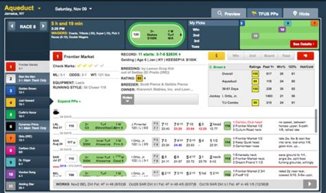Image resolution: width=326 pixels, height=193 pixels.
Task: Click the play arrow in Works bar
Action: 310,184
